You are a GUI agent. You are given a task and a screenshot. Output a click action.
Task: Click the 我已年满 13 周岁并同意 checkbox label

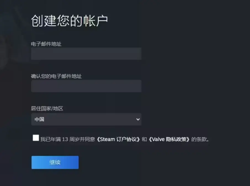[68, 139]
